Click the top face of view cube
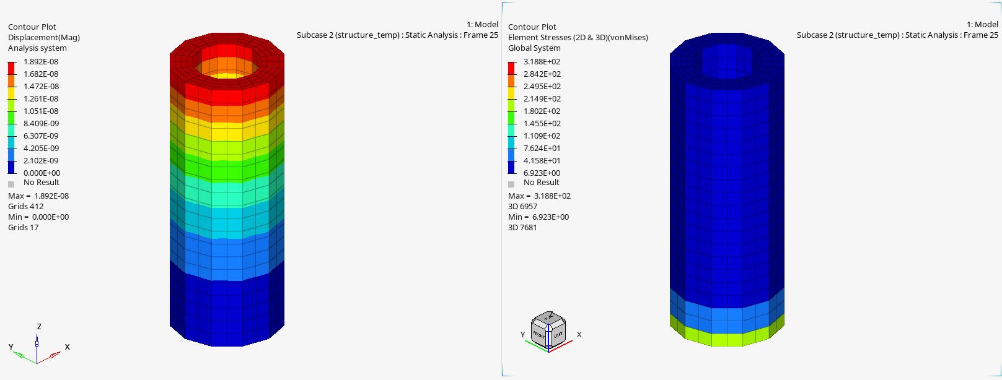The image size is (1002, 380). pyautogui.click(x=548, y=318)
